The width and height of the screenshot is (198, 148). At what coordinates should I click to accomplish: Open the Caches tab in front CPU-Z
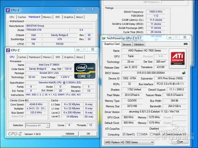(x=22, y=57)
